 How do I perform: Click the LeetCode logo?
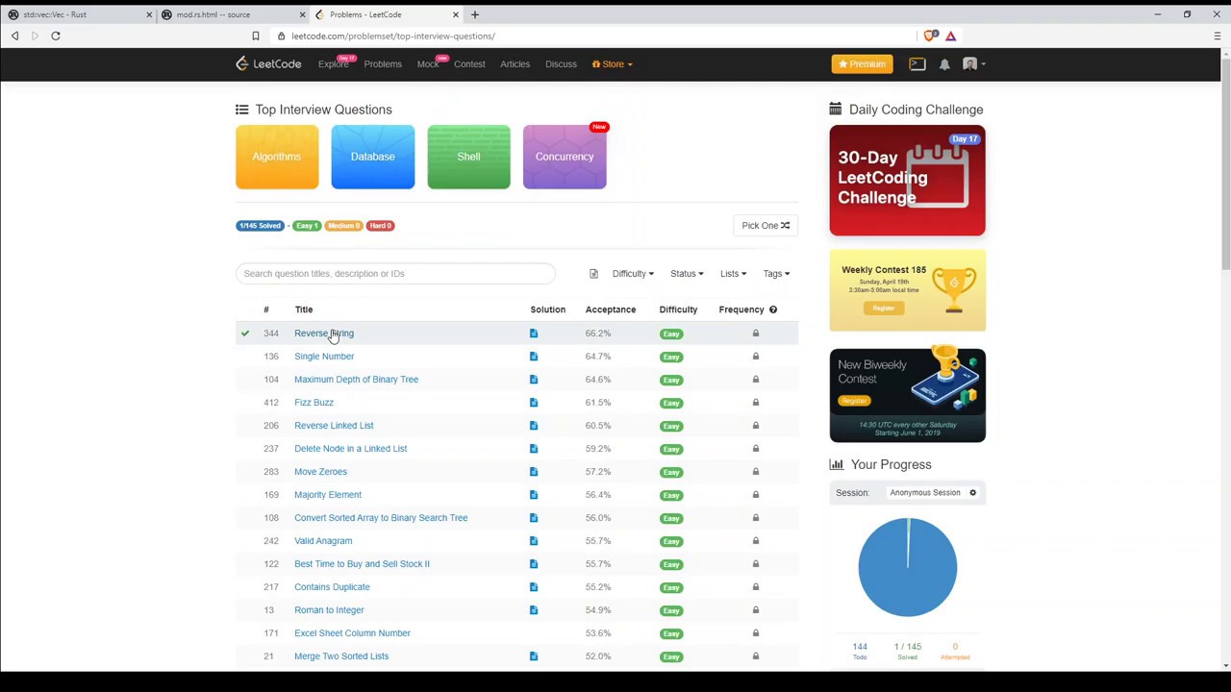pyautogui.click(x=268, y=64)
